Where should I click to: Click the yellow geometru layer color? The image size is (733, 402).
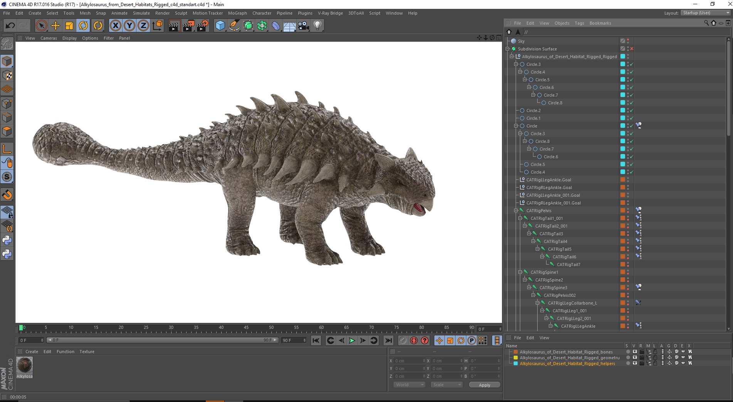pyautogui.click(x=516, y=358)
